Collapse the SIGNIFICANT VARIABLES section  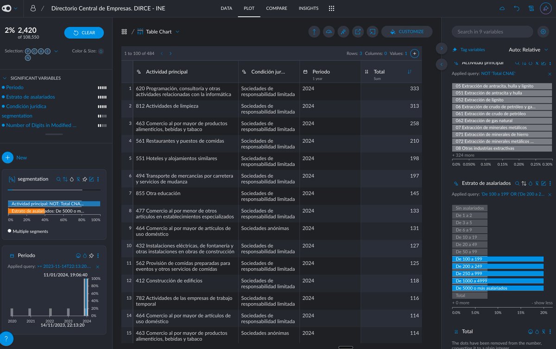click(5, 78)
